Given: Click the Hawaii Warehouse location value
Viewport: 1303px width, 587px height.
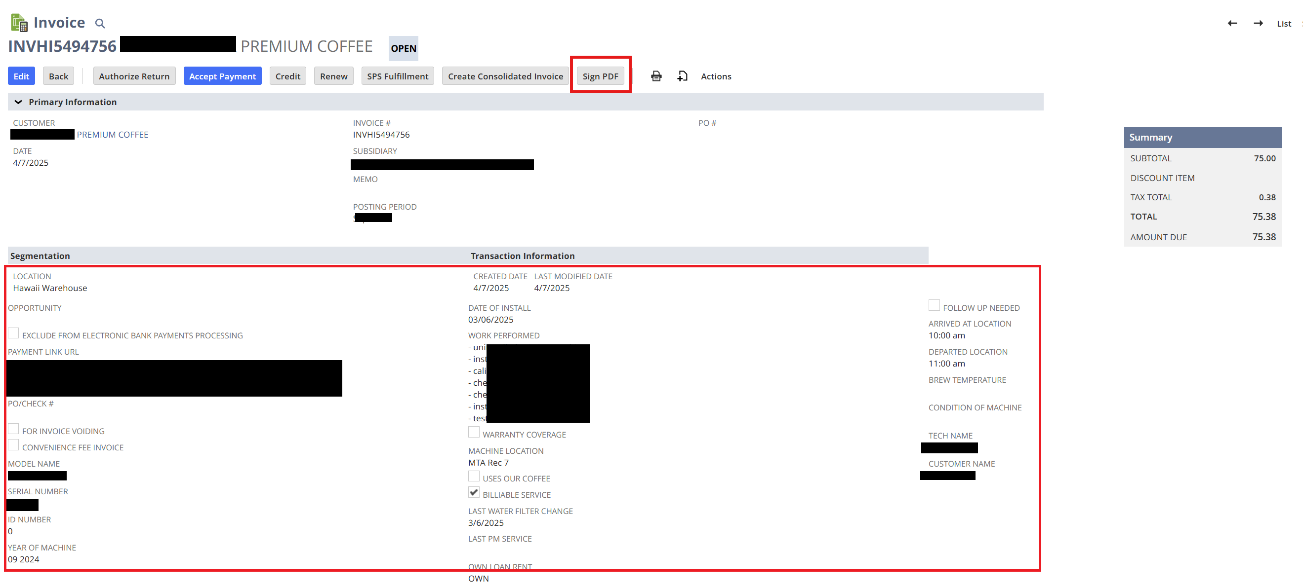Looking at the screenshot, I should [50, 288].
